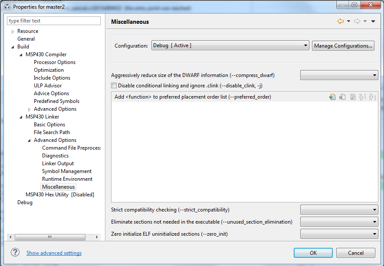The width and height of the screenshot is (384, 266).
Task: Toggle Disable conditional linking checkbox
Action: (x=114, y=85)
